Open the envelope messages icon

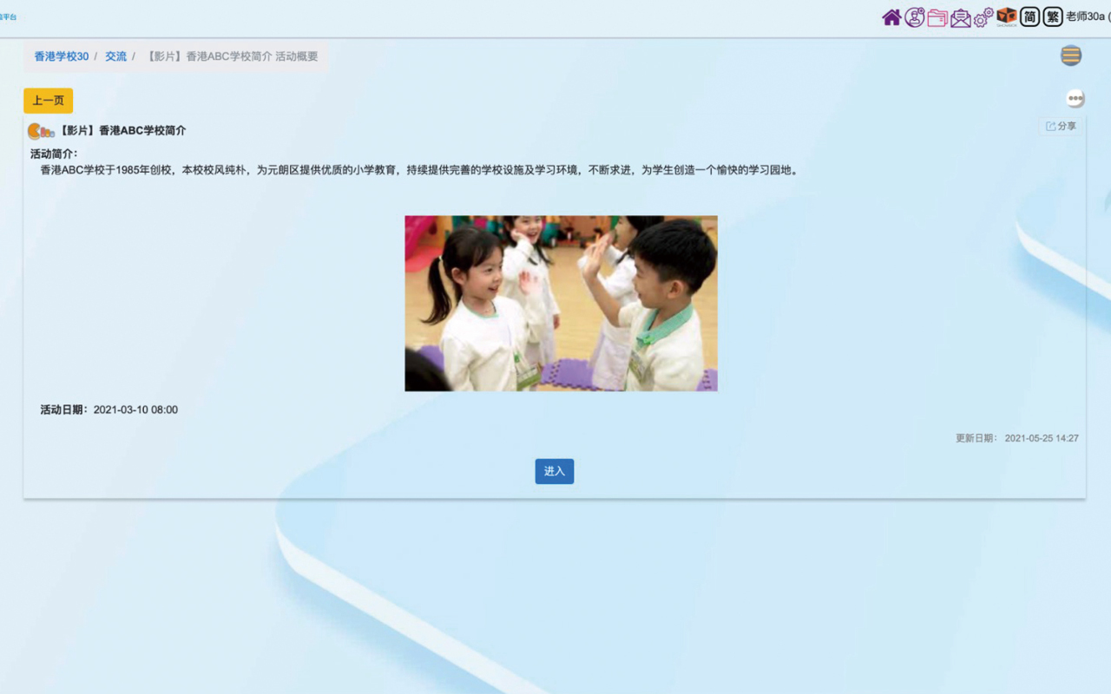point(961,17)
